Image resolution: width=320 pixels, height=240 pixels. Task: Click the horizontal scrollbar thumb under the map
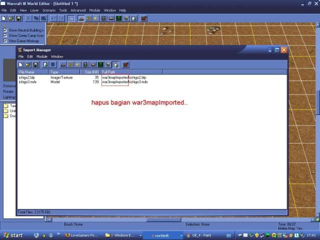[x=163, y=220]
